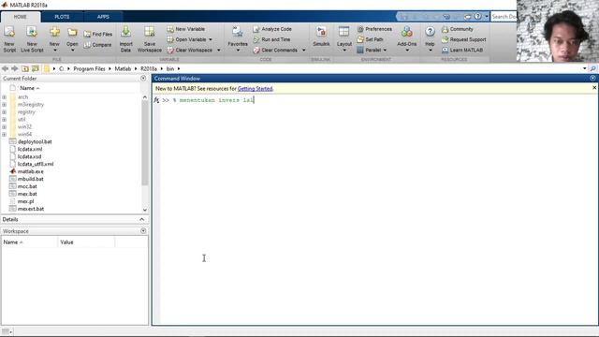Click Request Support
The width and height of the screenshot is (599, 337).
(464, 39)
